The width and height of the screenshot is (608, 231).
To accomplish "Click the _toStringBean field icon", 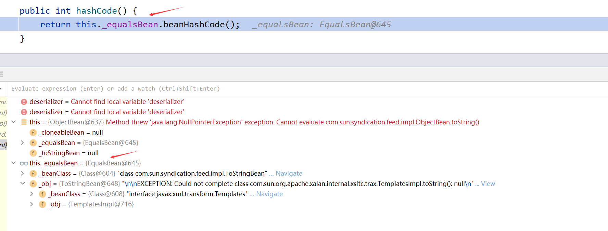I will tap(33, 153).
